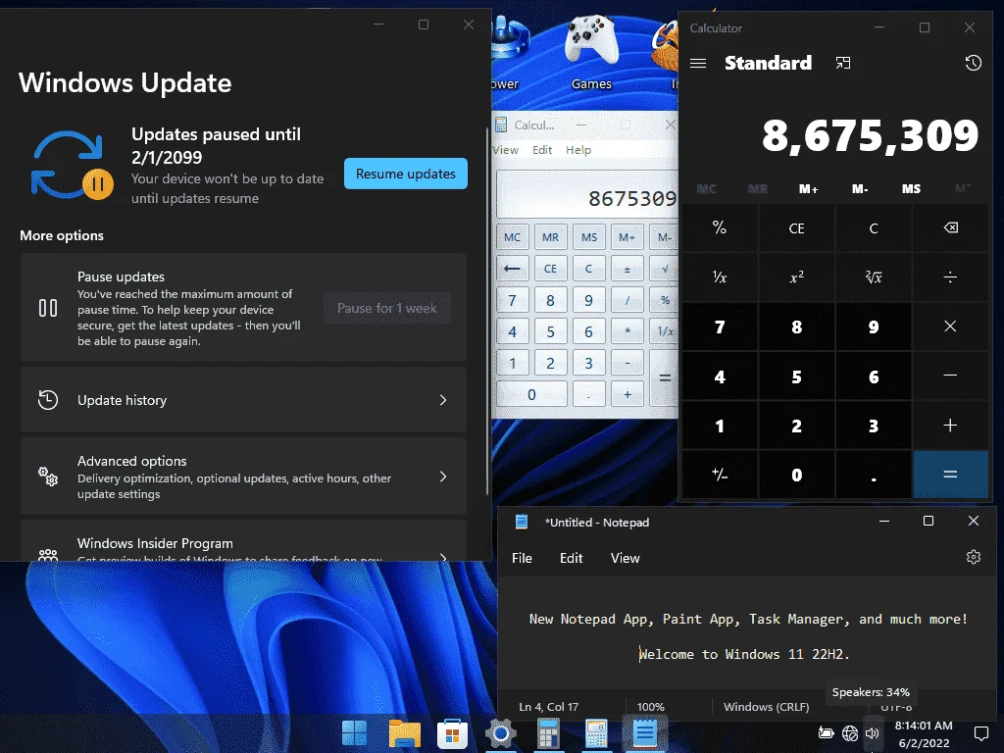Click the dark Calculator taskbar icon
The height and width of the screenshot is (753, 1004).
tap(548, 733)
